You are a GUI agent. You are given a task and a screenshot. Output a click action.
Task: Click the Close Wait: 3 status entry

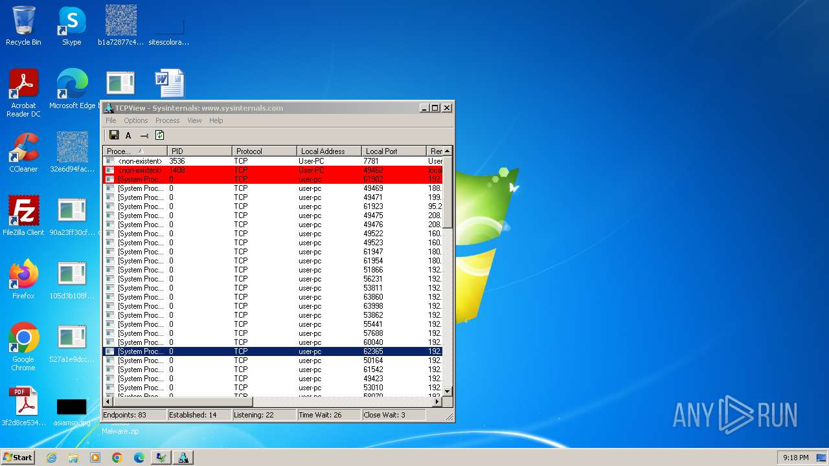(394, 415)
